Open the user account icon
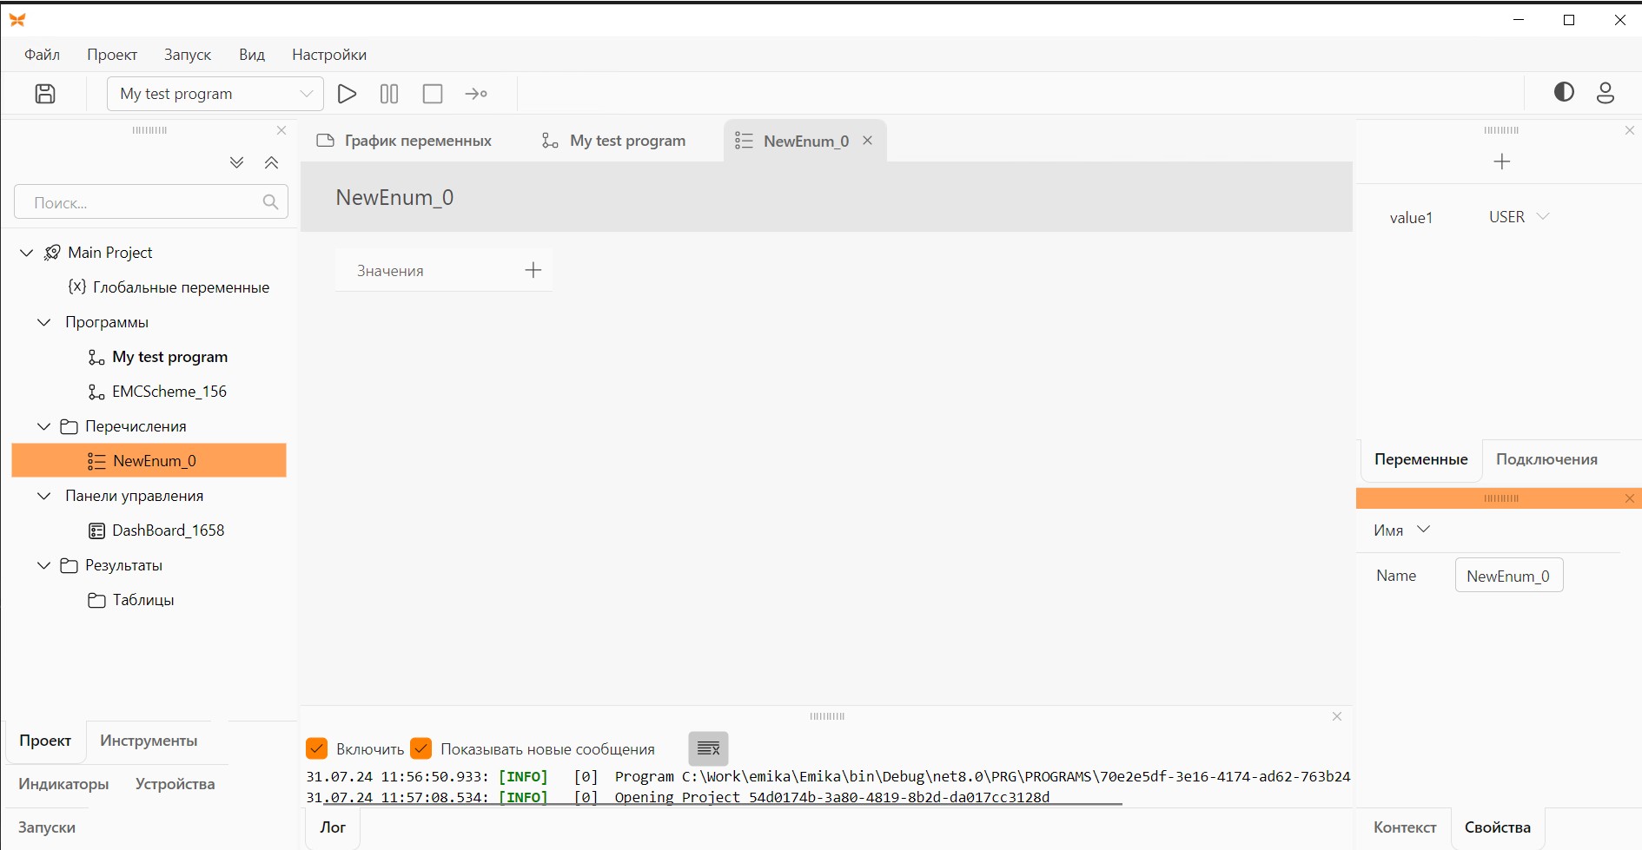Screen dimensions: 1642x850 coord(1606,93)
